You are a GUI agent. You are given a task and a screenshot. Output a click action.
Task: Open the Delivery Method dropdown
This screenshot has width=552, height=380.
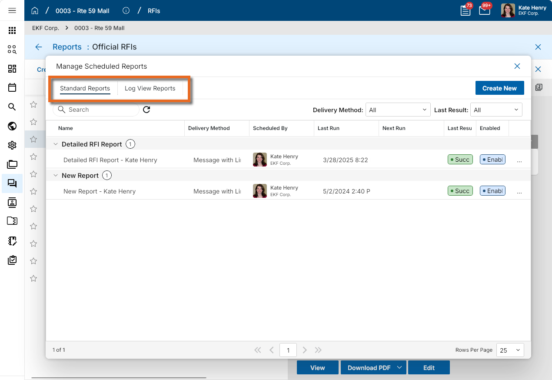click(x=398, y=110)
